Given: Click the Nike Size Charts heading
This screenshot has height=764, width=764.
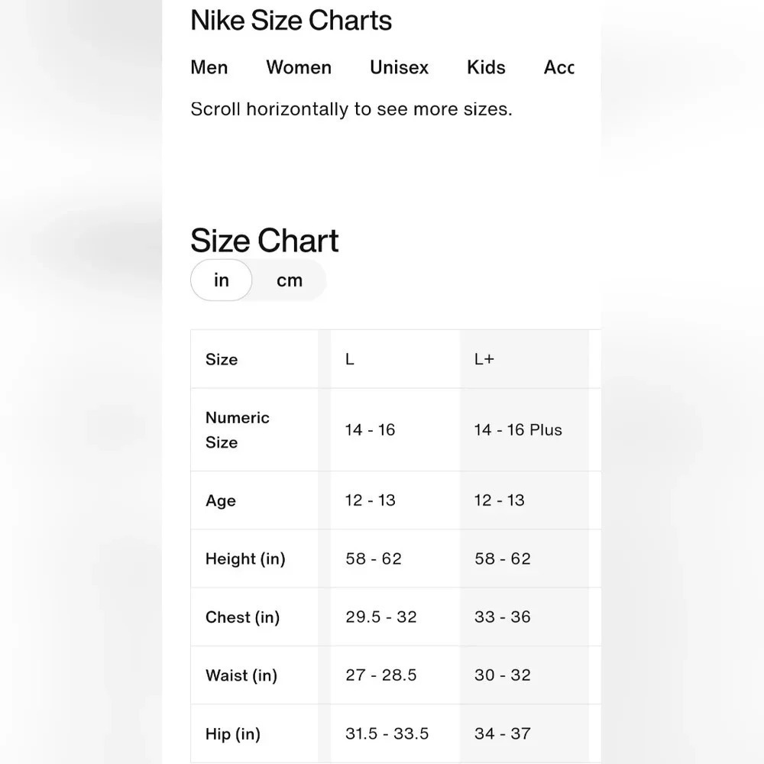Looking at the screenshot, I should pos(291,21).
